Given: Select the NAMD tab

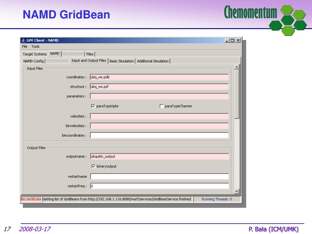Looking at the screenshot, I should (x=55, y=54).
